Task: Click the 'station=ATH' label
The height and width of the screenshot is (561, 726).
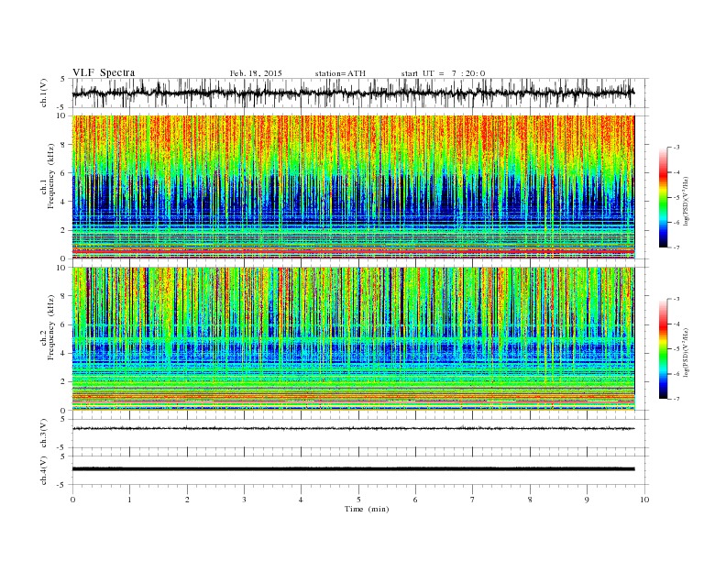Action: 340,73
